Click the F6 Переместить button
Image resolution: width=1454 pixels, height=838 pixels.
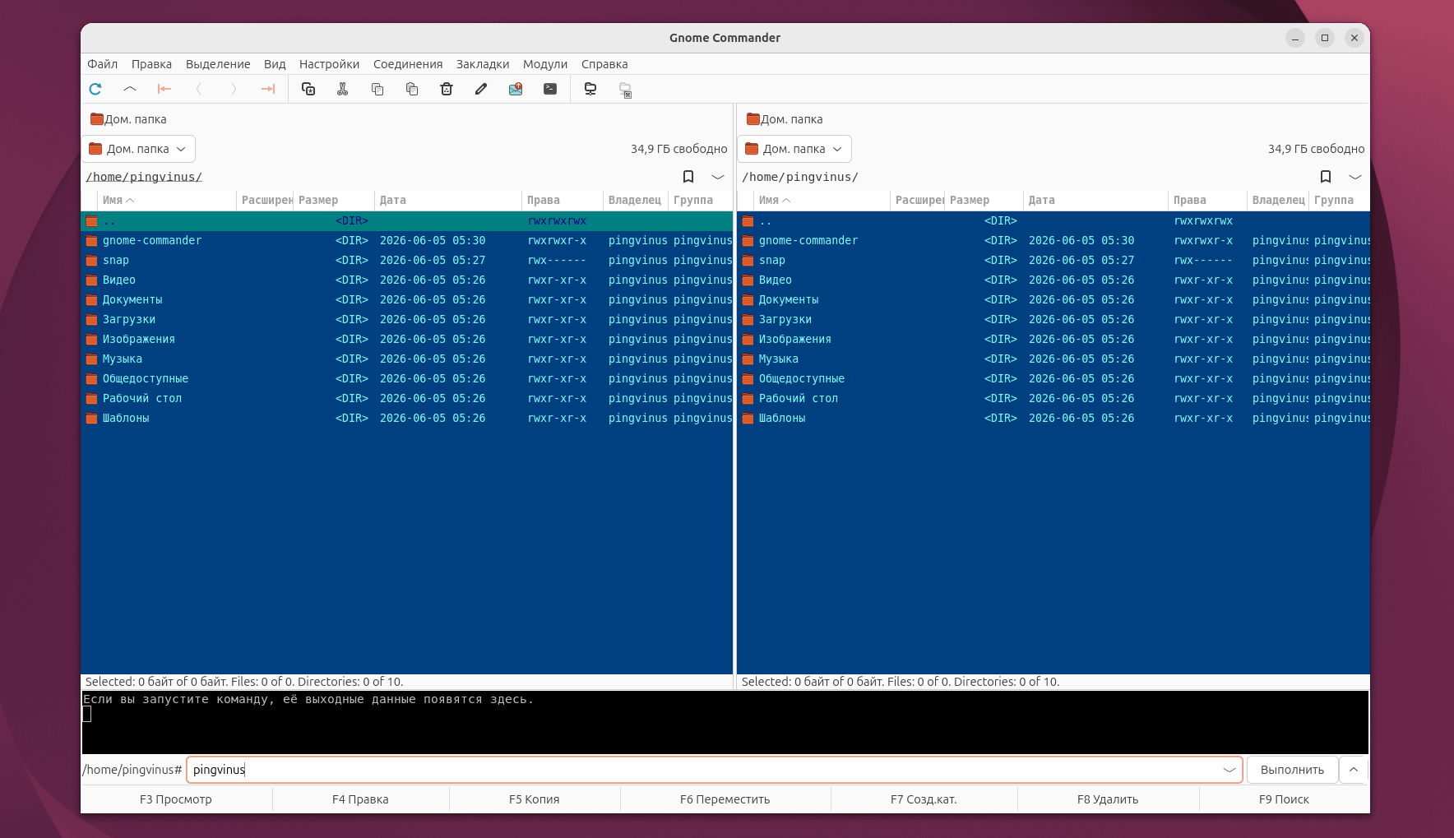pos(725,799)
